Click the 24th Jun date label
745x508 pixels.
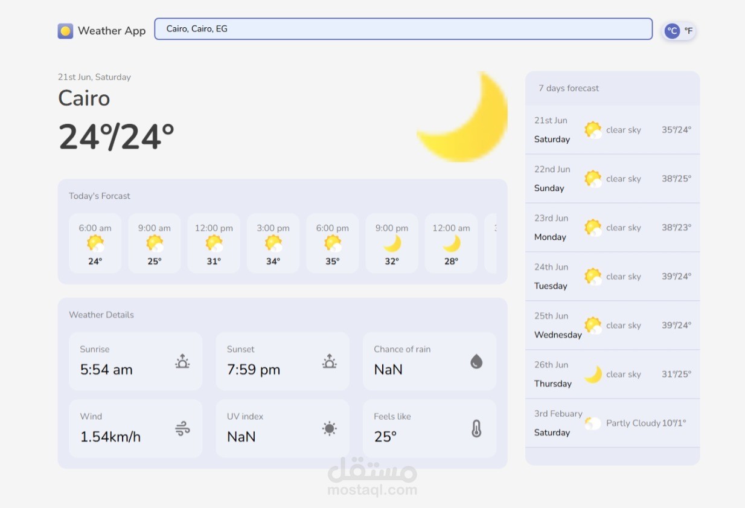(x=551, y=267)
